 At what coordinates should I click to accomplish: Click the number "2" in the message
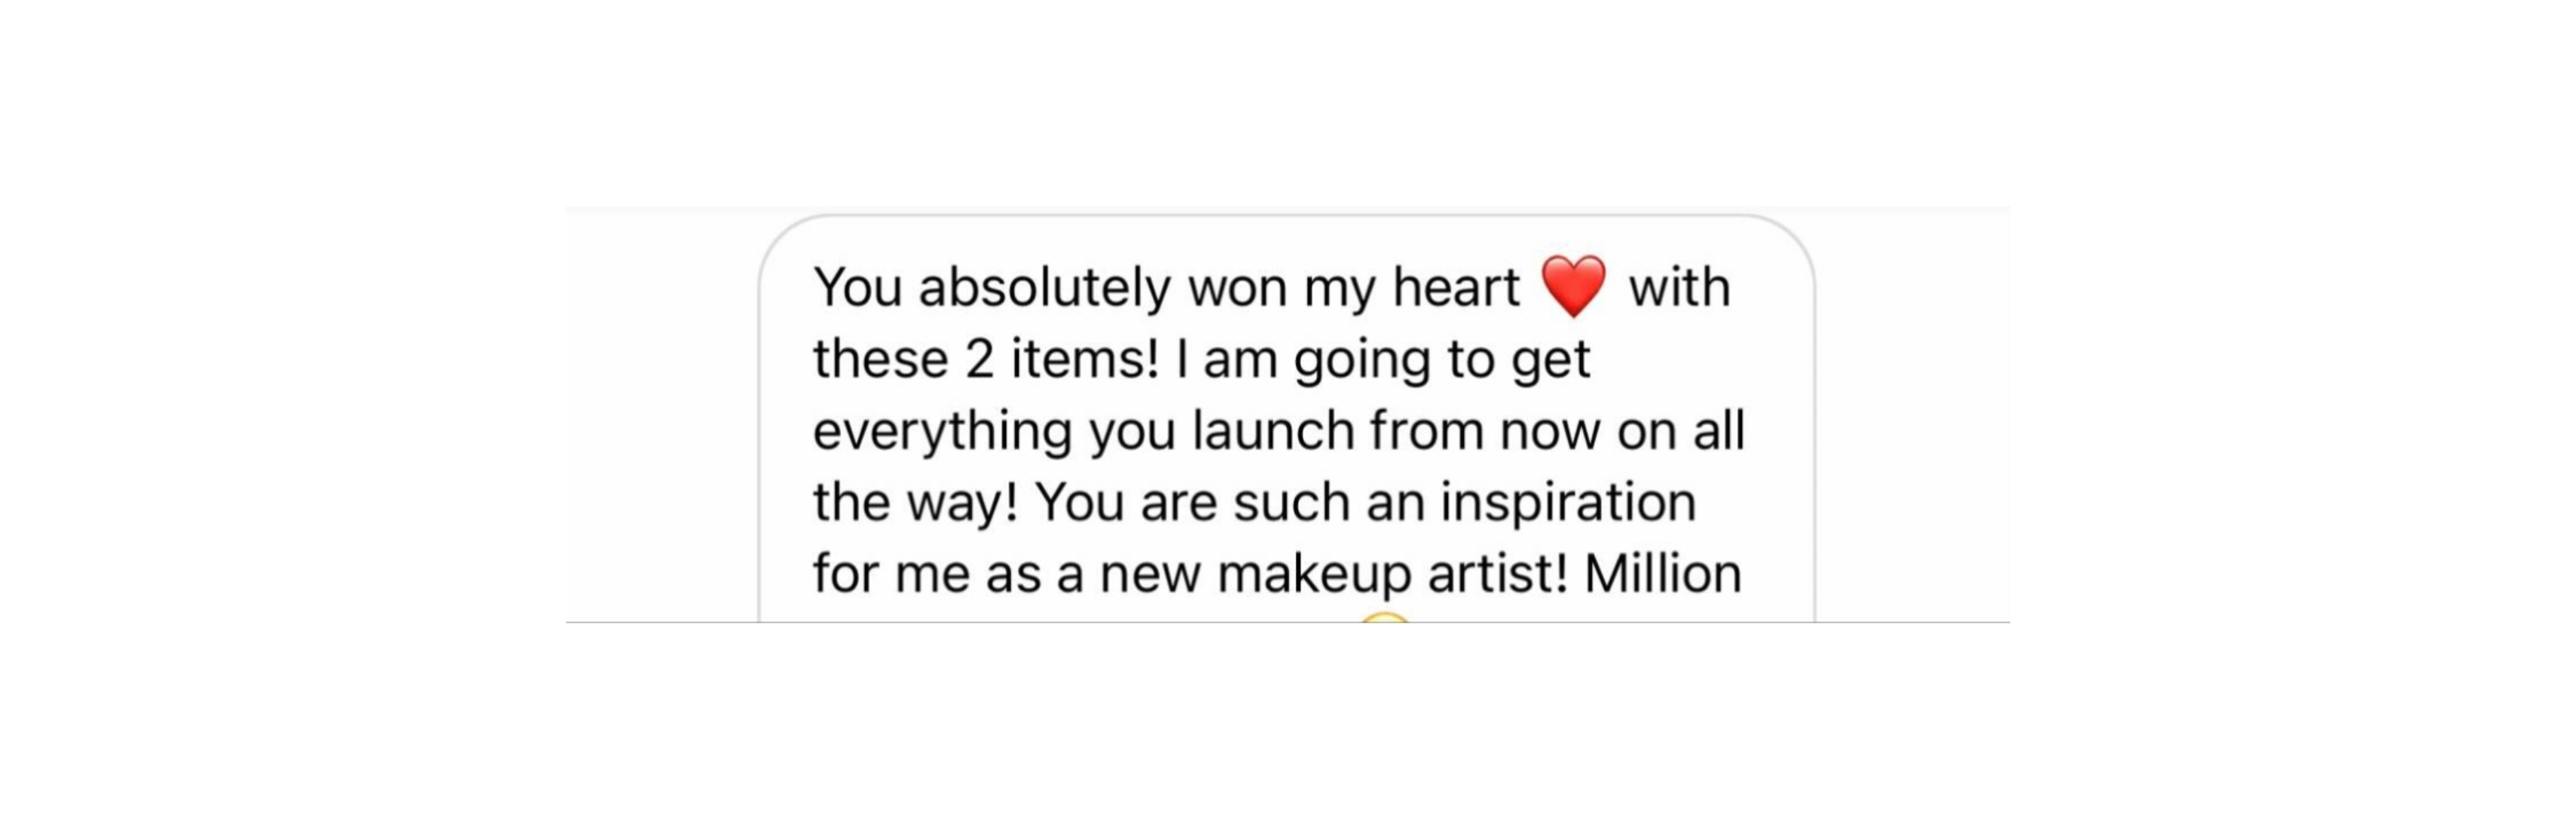click(x=979, y=360)
